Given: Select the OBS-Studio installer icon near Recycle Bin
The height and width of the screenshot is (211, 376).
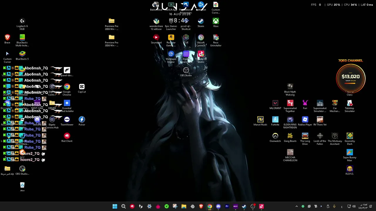Looking at the screenshot, I should (x=22, y=170).
